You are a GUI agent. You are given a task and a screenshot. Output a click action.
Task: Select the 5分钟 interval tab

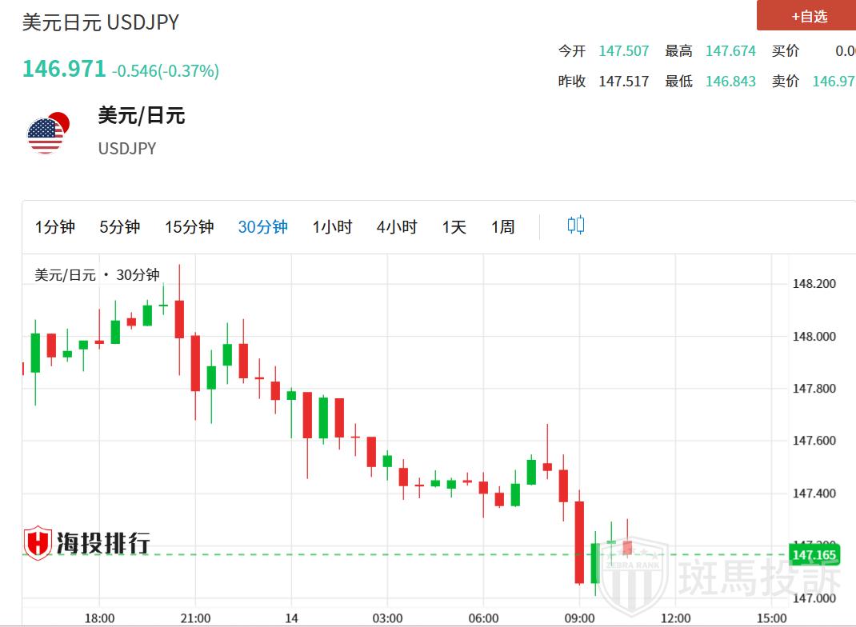[x=120, y=227]
